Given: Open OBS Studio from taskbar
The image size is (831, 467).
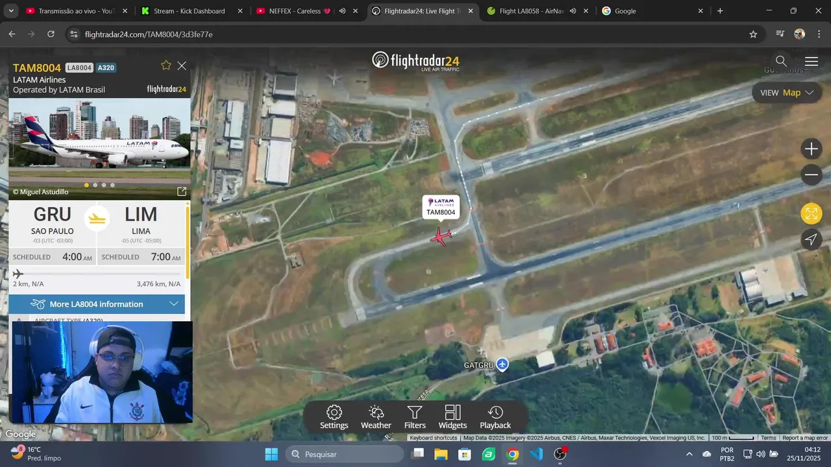Looking at the screenshot, I should pos(560,454).
